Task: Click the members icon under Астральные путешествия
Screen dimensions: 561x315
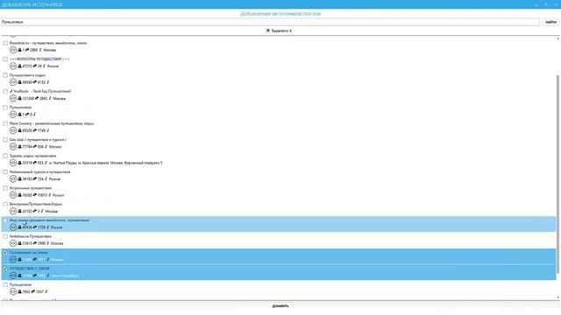Action: (19, 195)
